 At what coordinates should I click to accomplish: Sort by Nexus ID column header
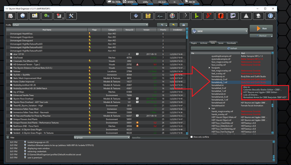point(129,30)
